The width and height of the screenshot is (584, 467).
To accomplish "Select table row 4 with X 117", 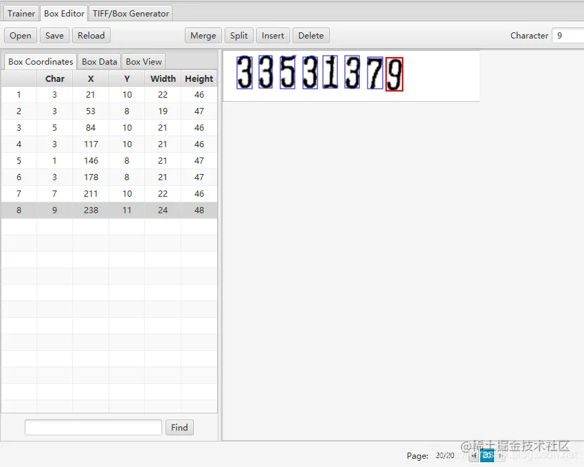I will click(109, 144).
